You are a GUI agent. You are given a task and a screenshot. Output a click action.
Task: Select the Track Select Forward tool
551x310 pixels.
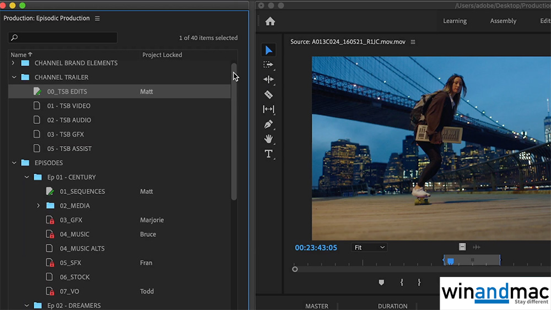[x=268, y=65]
